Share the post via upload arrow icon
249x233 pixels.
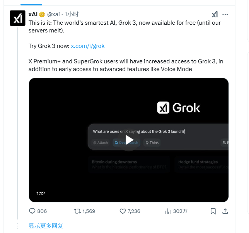click(225, 211)
